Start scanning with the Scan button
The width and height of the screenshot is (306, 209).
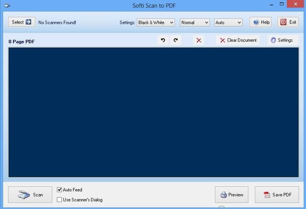(30, 195)
